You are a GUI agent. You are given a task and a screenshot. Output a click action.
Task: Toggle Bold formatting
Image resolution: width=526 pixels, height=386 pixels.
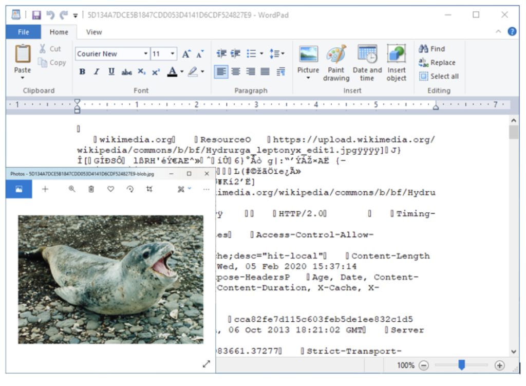point(82,72)
